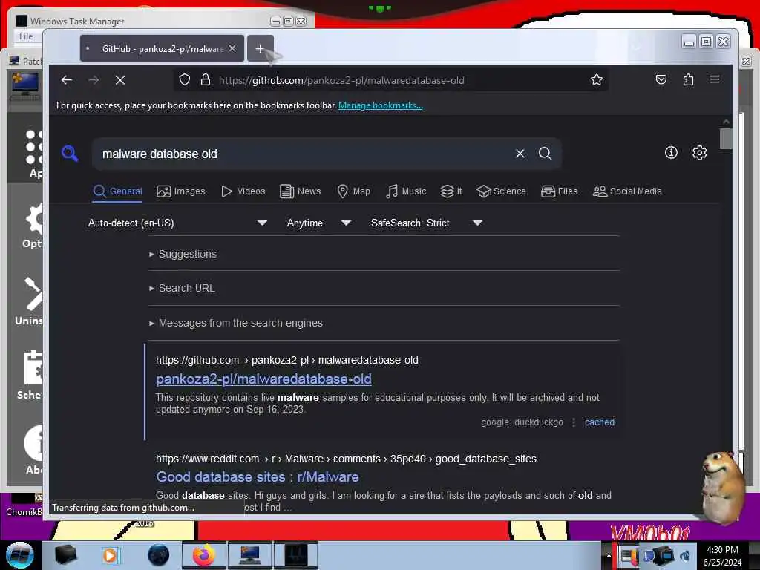Switch to the Social Media search category

pos(627,191)
